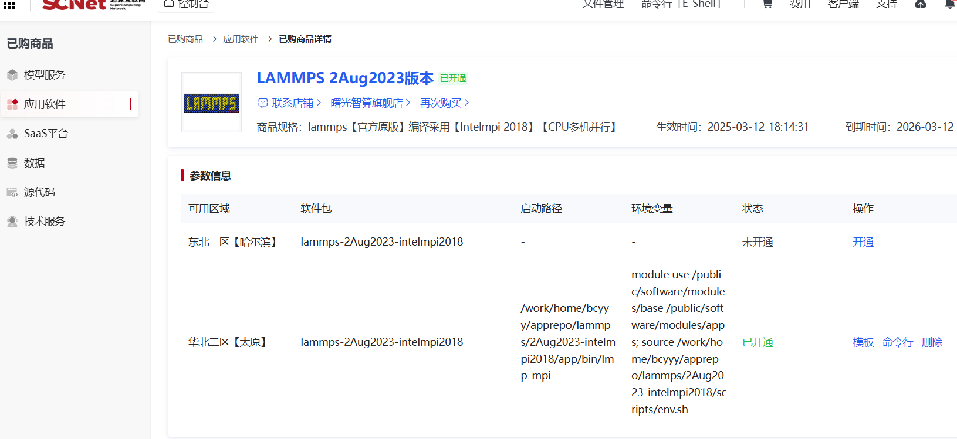This screenshot has width=957, height=439.
Task: Open 模板 for 华北二区 太原
Action: (863, 342)
